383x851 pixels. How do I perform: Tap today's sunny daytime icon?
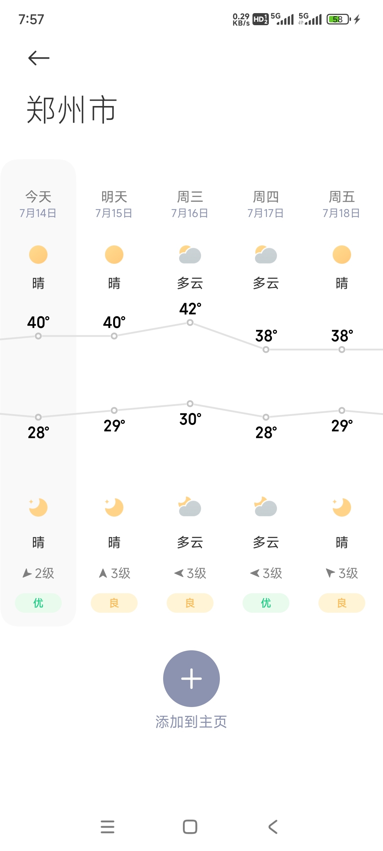[x=38, y=255]
